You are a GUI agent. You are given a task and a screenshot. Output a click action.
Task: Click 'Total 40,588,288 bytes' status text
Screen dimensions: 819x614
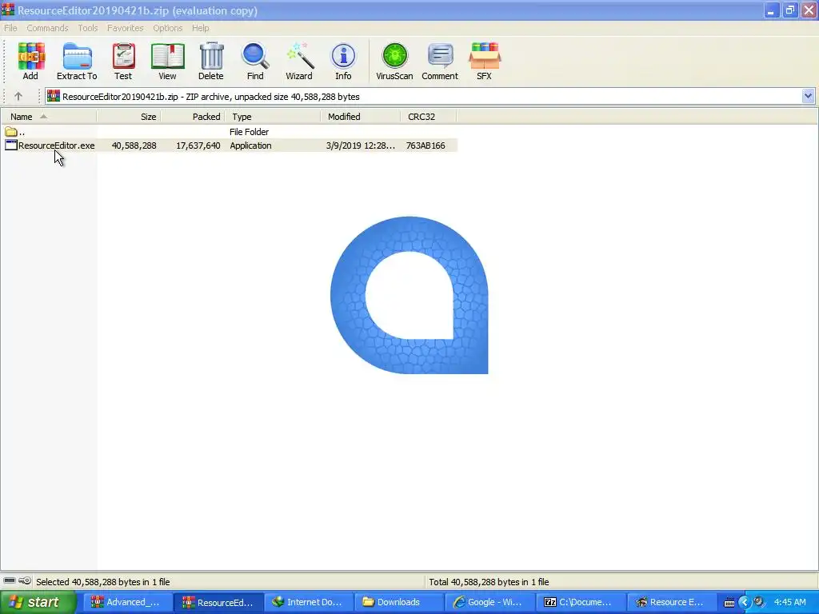coord(489,582)
